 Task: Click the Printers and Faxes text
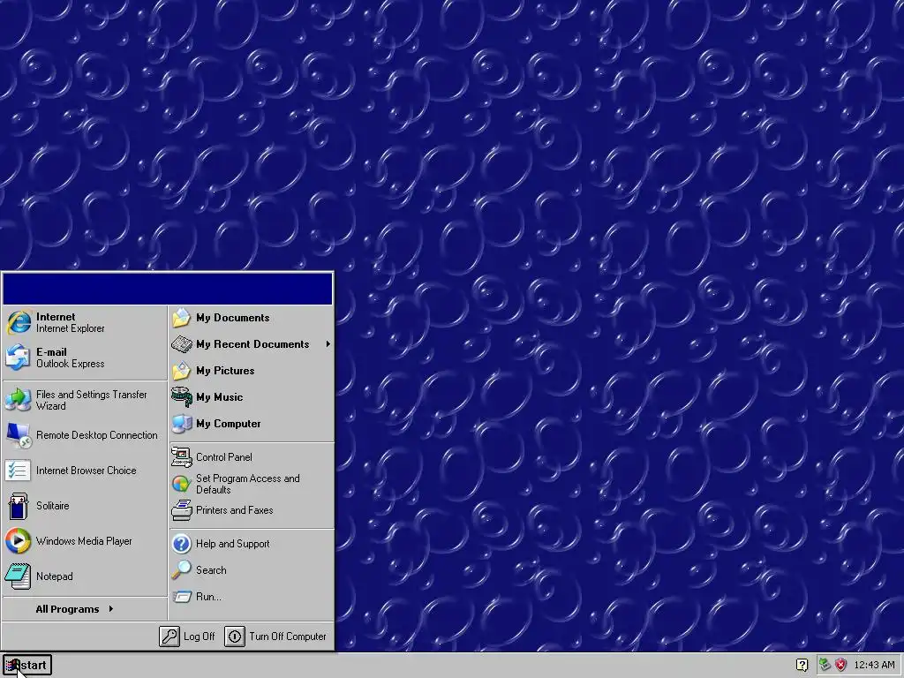pos(234,510)
